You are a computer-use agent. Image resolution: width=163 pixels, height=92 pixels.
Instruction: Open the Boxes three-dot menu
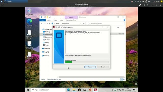click(148, 5)
